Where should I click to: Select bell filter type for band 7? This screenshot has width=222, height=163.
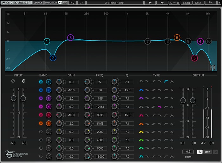[x=141, y=131]
